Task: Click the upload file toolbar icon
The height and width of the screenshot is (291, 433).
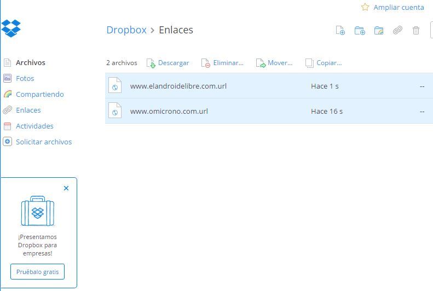Action: (340, 30)
